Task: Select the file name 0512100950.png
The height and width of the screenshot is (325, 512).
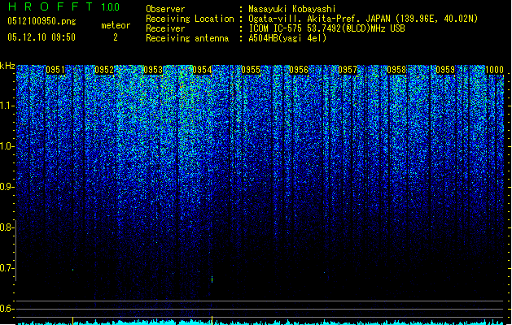Action: pos(42,21)
